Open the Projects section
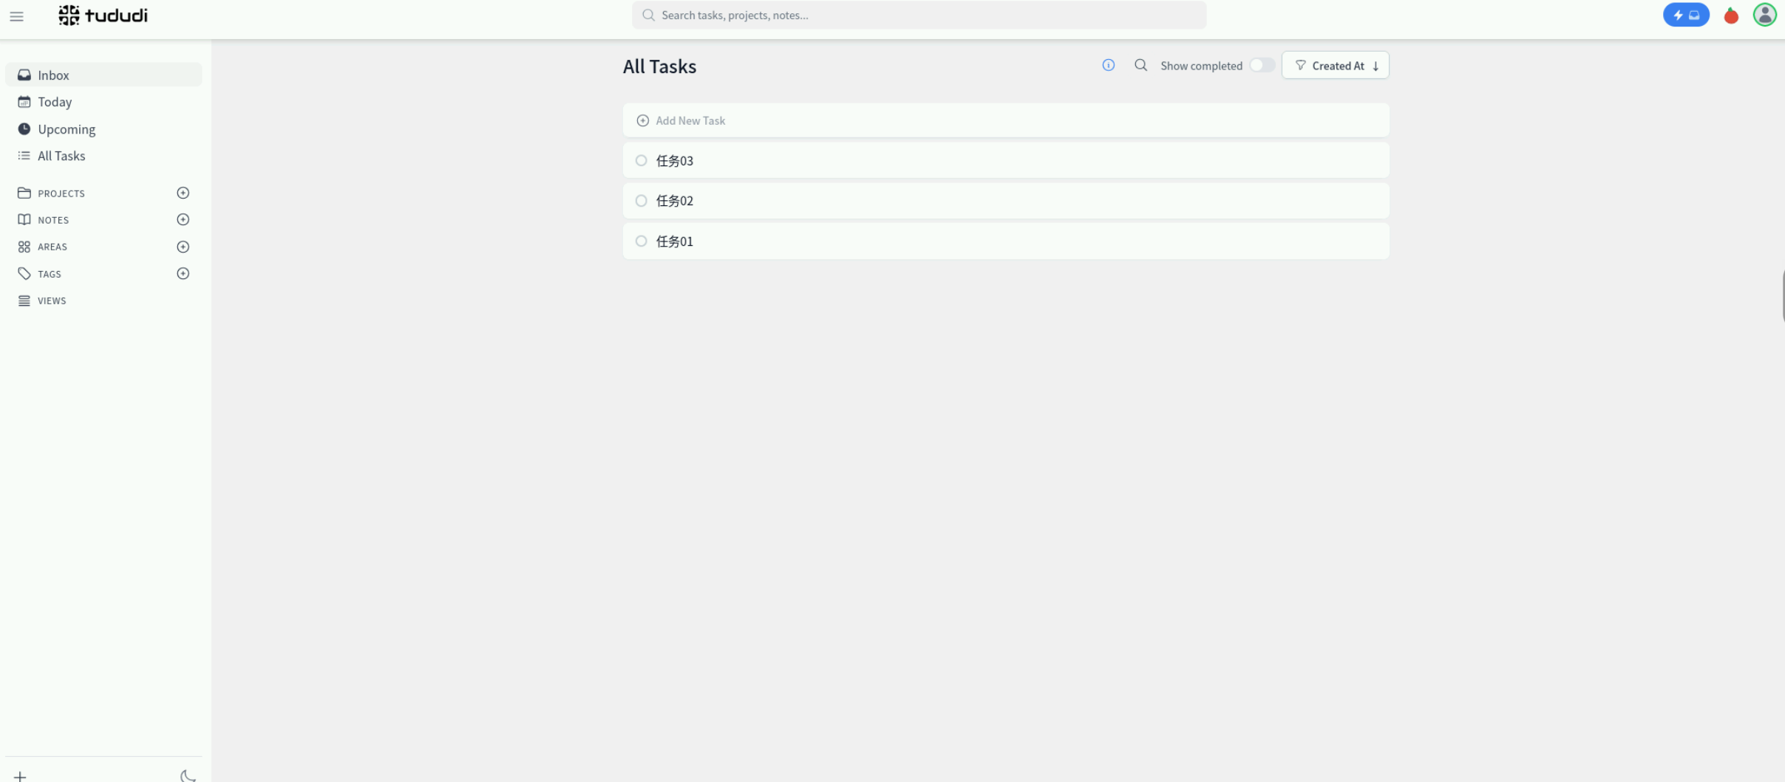1785x782 pixels. pyautogui.click(x=61, y=193)
